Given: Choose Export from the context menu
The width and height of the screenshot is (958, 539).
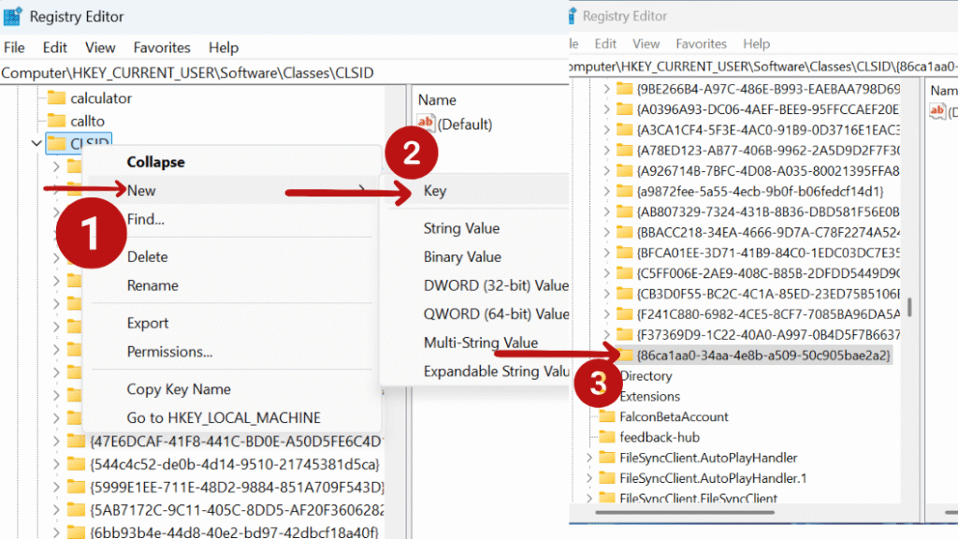Looking at the screenshot, I should 231,323.
